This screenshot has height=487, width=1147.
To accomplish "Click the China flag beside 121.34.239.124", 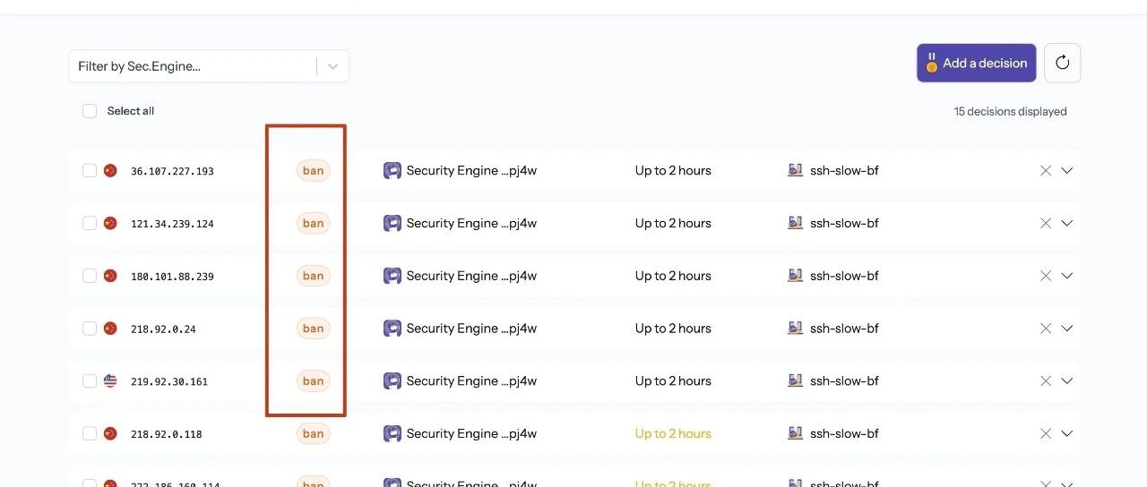I will point(110,223).
